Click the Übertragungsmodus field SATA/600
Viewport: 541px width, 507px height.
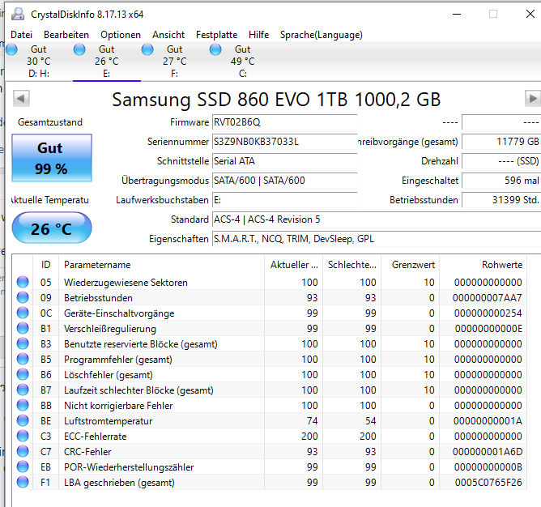click(x=284, y=181)
